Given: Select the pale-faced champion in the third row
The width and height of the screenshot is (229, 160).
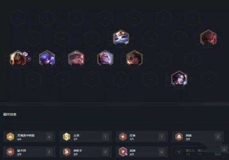Looking at the screenshot, I should click(x=105, y=58).
